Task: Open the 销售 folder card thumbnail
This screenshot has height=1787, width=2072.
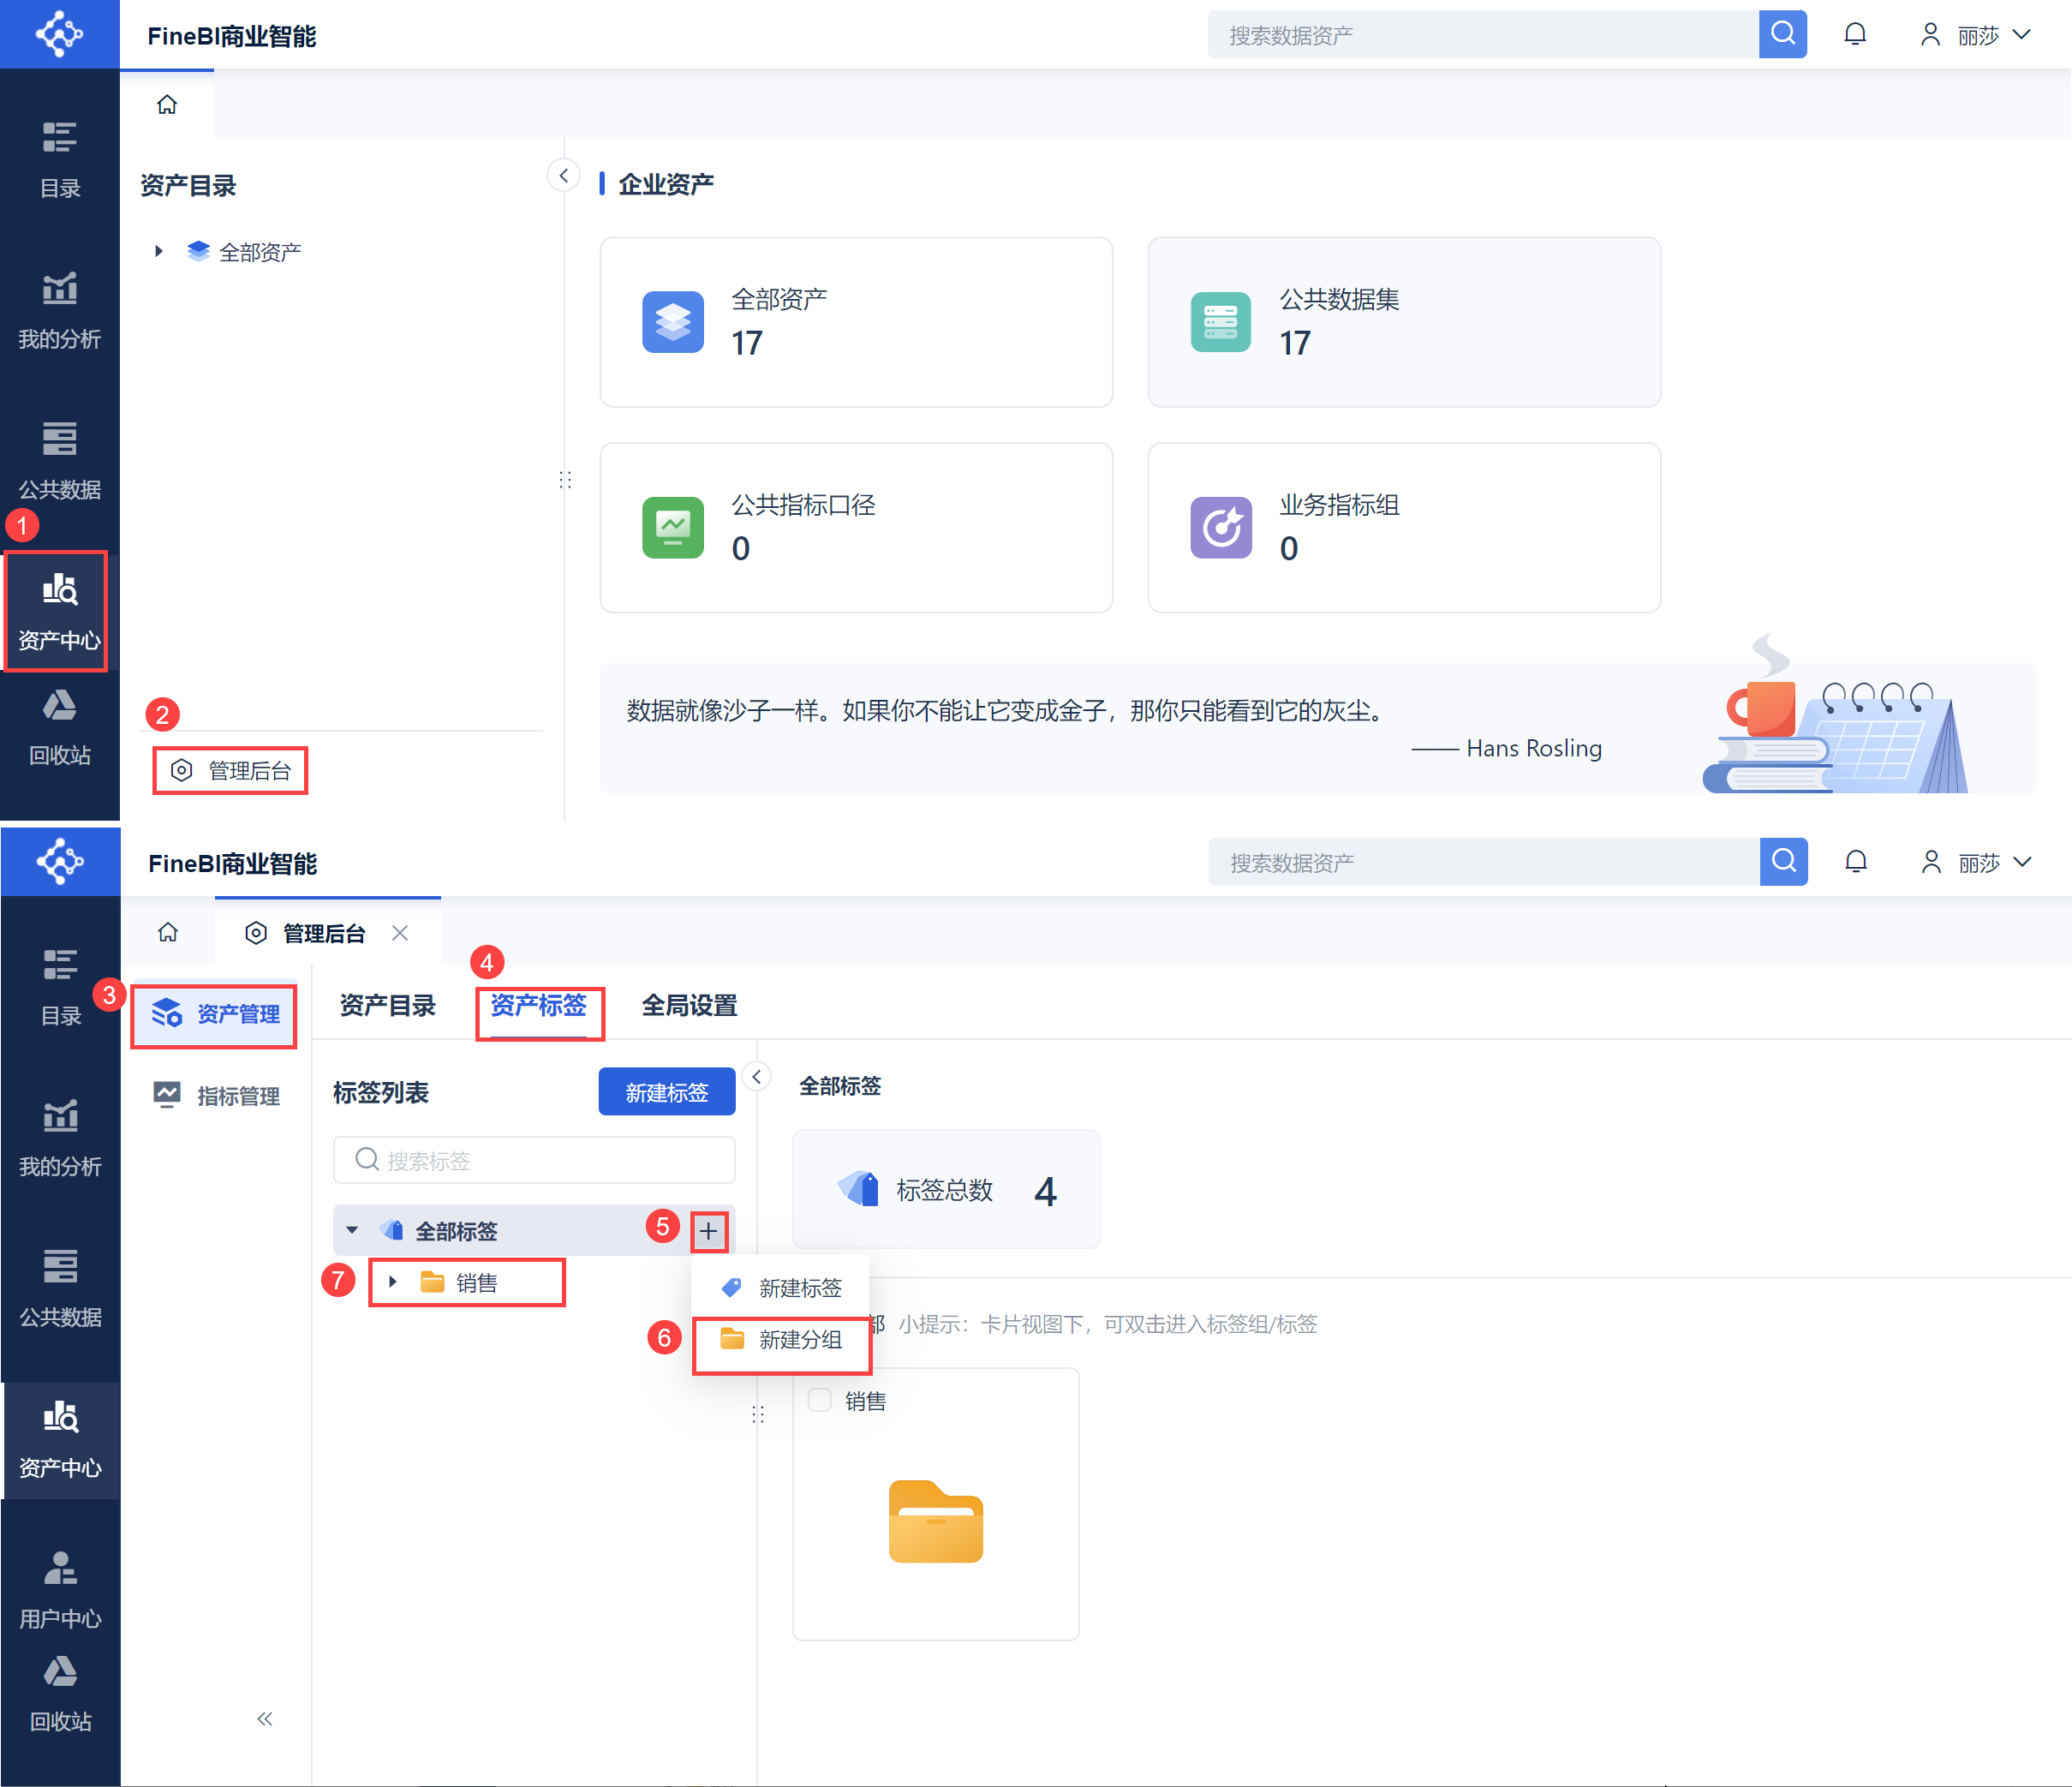Action: tap(935, 1520)
